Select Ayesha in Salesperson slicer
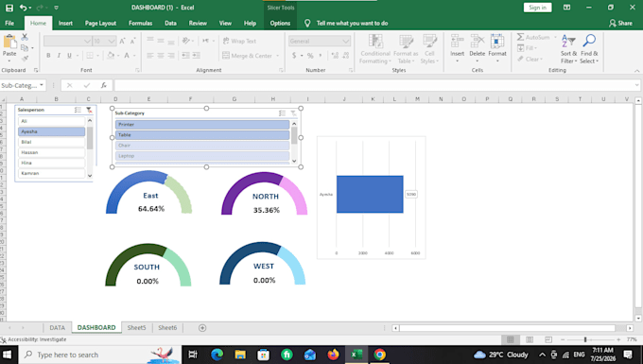This screenshot has width=643, height=364. [x=52, y=131]
